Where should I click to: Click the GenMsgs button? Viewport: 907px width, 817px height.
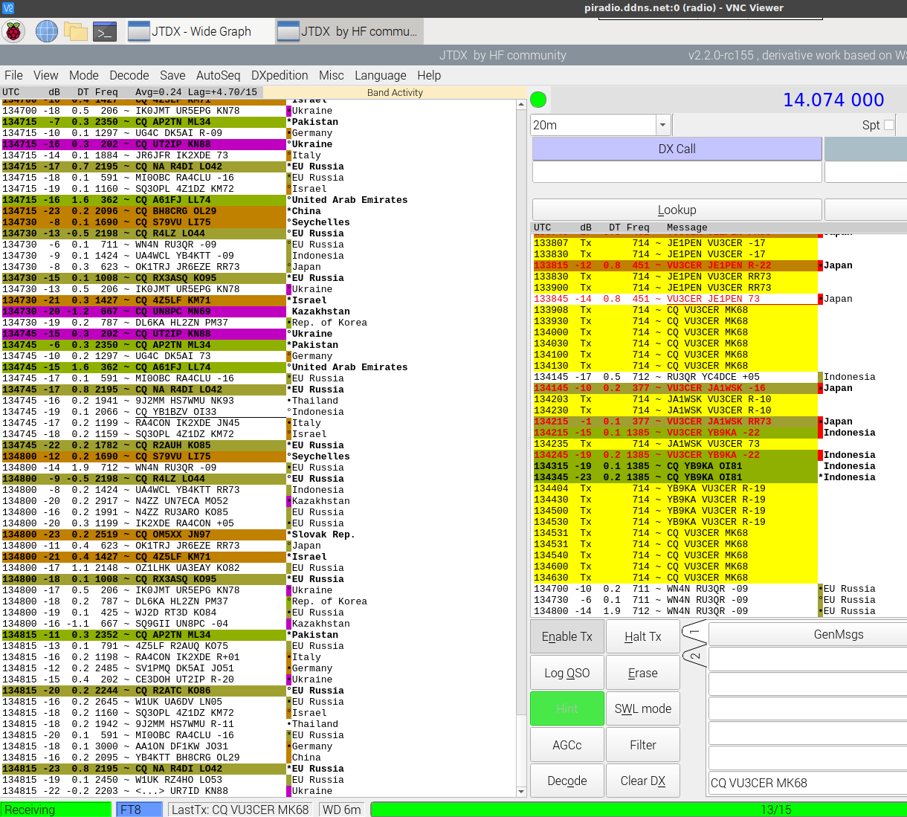tap(808, 634)
